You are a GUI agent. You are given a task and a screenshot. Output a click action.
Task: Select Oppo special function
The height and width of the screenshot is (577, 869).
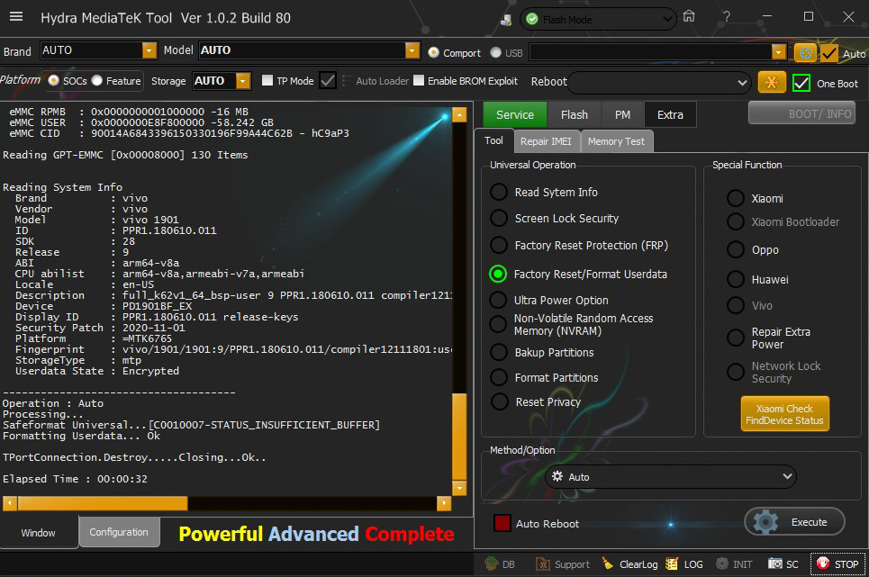pyautogui.click(x=736, y=249)
